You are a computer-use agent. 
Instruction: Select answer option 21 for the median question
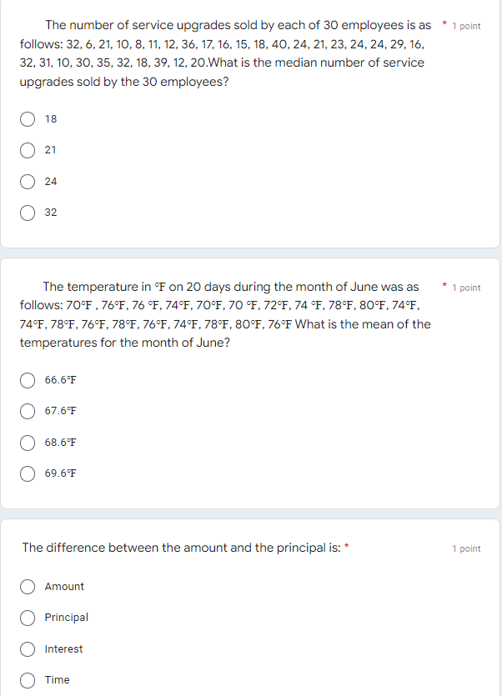pyautogui.click(x=27, y=150)
